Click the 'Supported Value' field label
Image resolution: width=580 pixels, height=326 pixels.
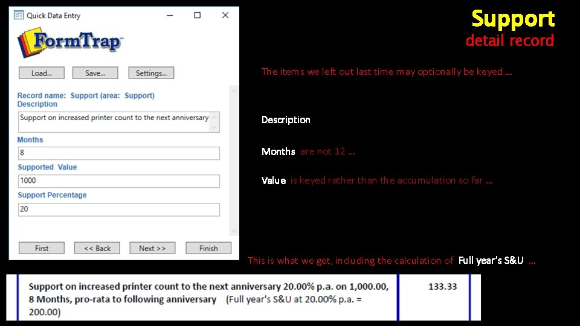(x=47, y=167)
